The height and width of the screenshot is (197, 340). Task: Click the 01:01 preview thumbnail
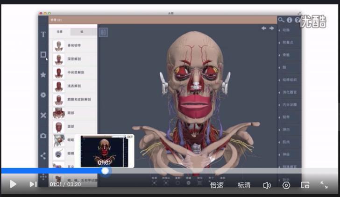click(x=104, y=151)
